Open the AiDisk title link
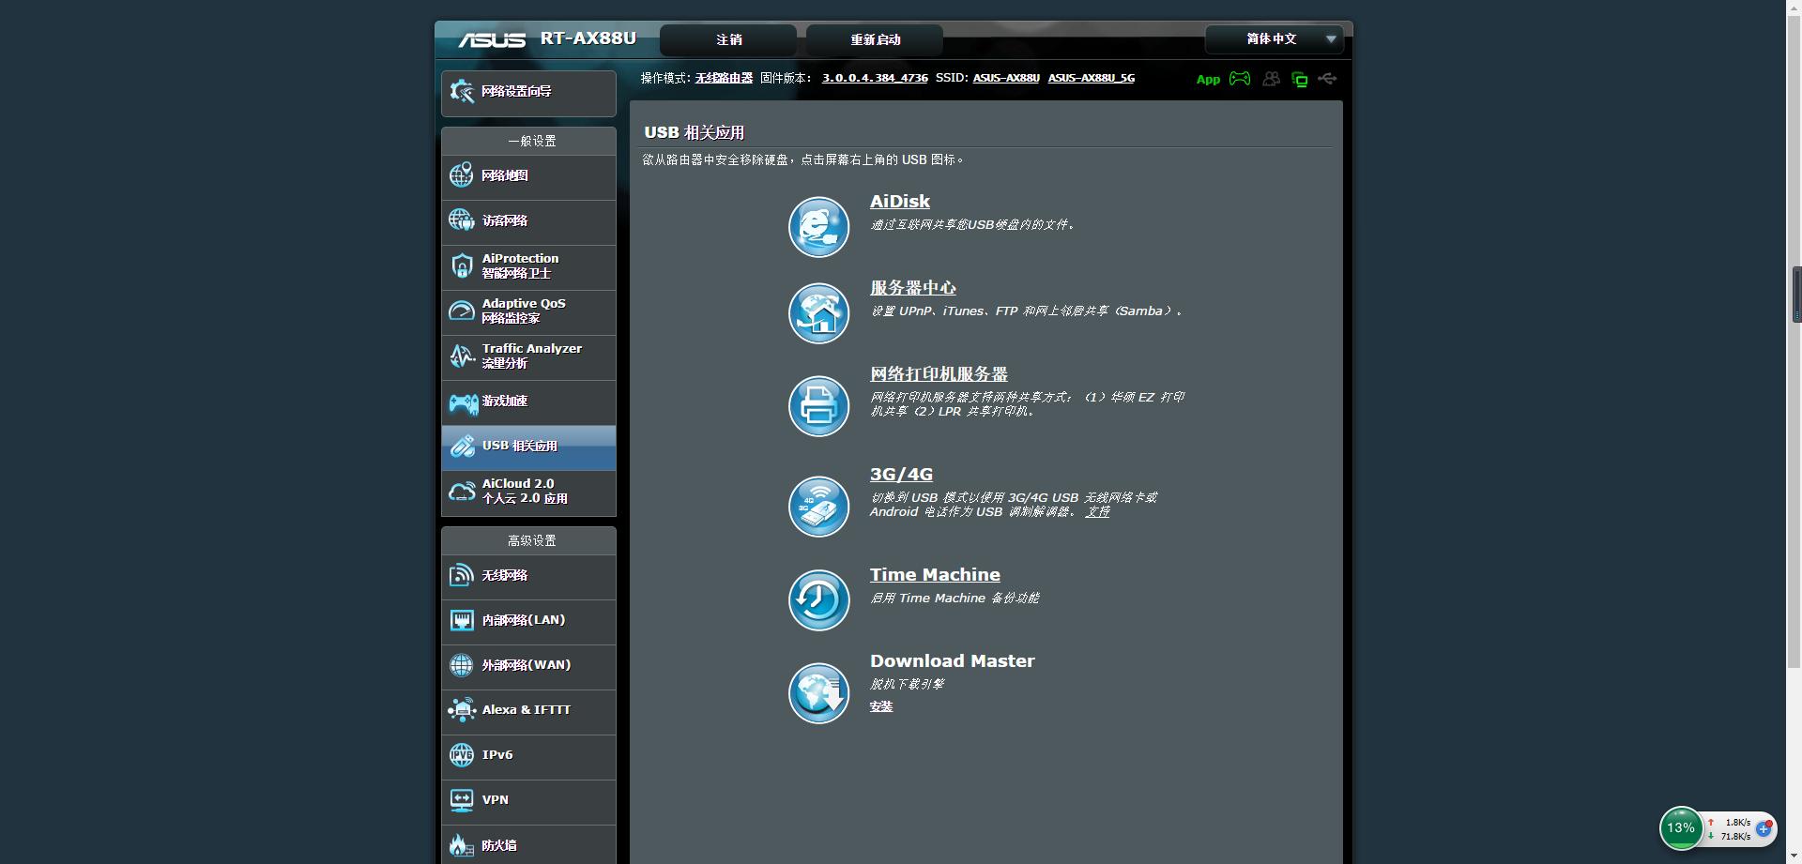This screenshot has height=864, width=1802. [900, 202]
